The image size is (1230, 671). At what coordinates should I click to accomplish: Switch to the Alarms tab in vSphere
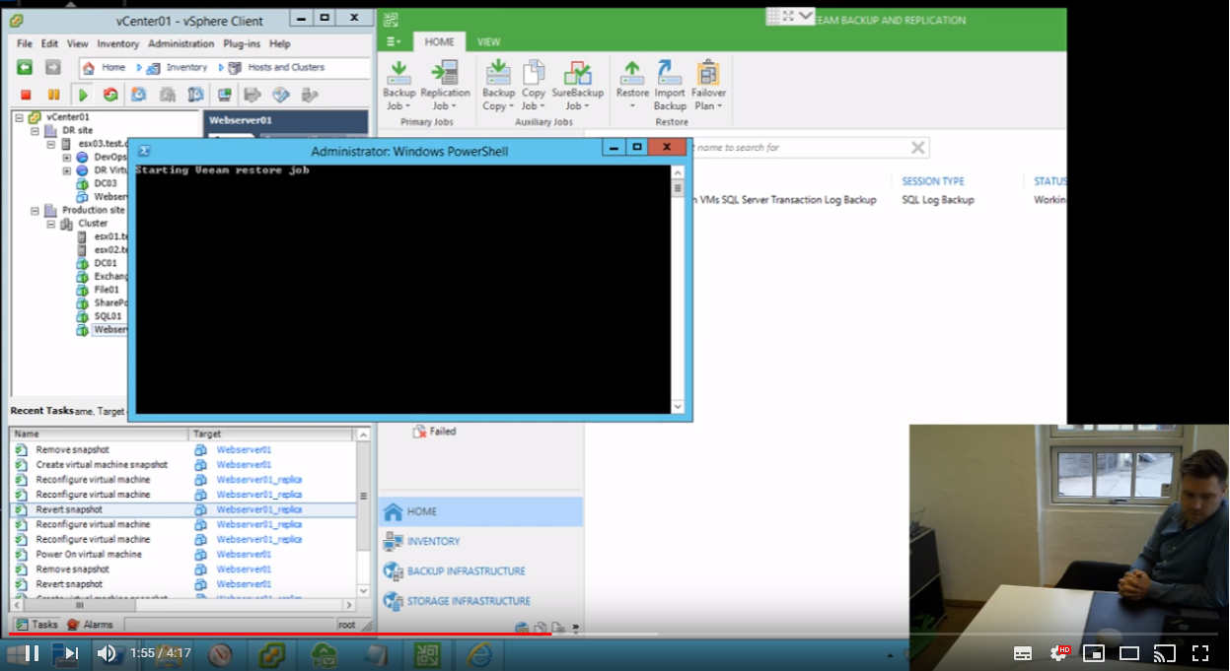coord(90,625)
